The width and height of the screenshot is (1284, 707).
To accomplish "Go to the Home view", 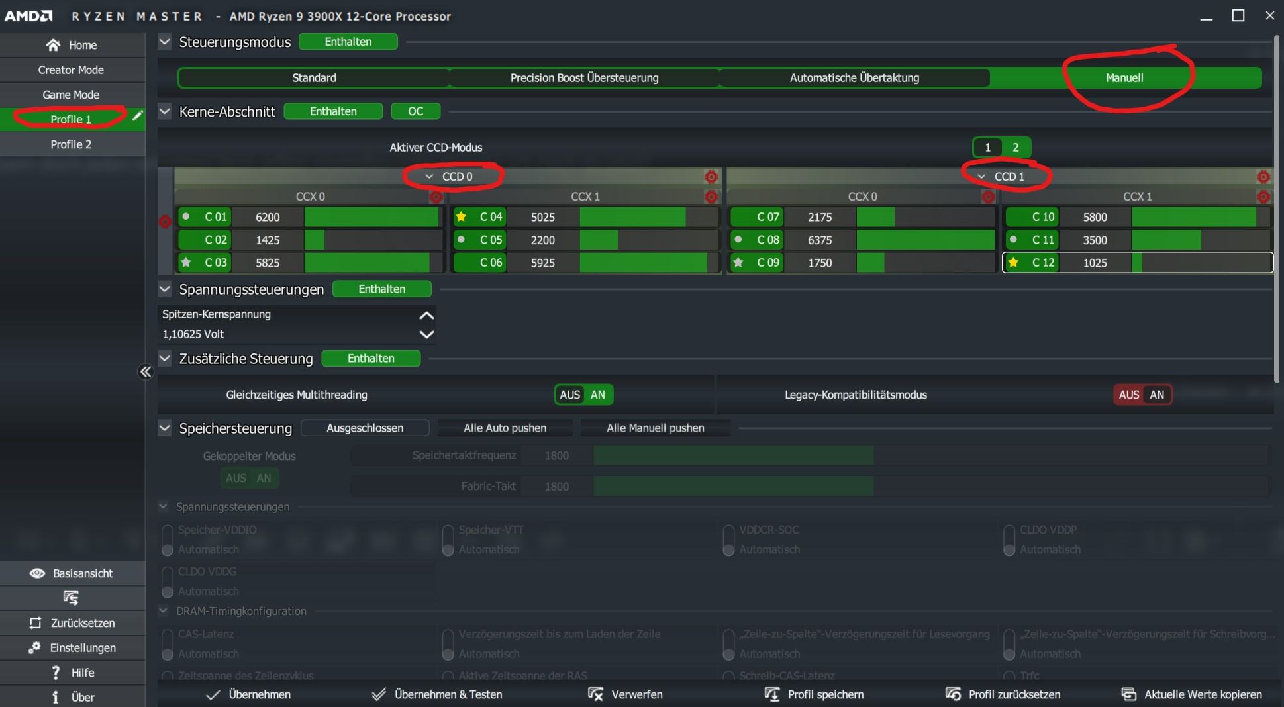I will pos(72,45).
